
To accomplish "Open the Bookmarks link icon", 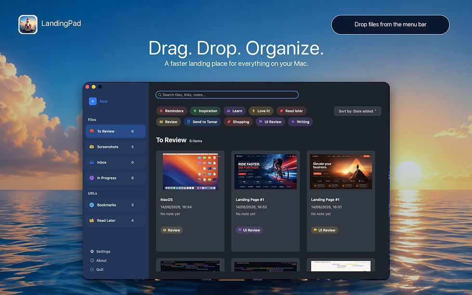I will (x=92, y=205).
